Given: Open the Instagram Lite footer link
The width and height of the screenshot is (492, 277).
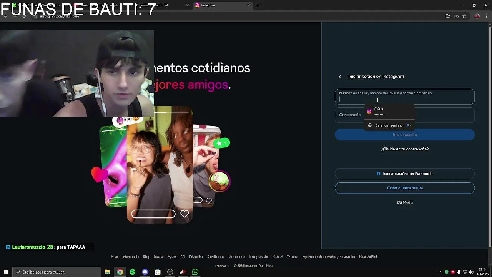Looking at the screenshot, I should click(259, 257).
